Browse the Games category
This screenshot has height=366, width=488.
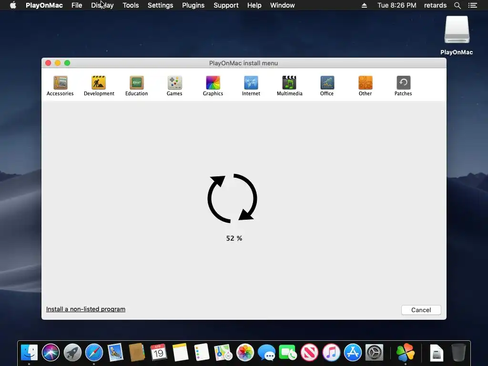(174, 86)
